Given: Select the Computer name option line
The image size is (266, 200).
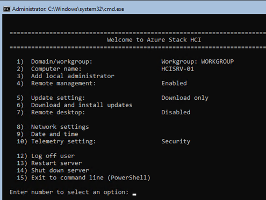Looking at the screenshot, I should tap(49, 69).
